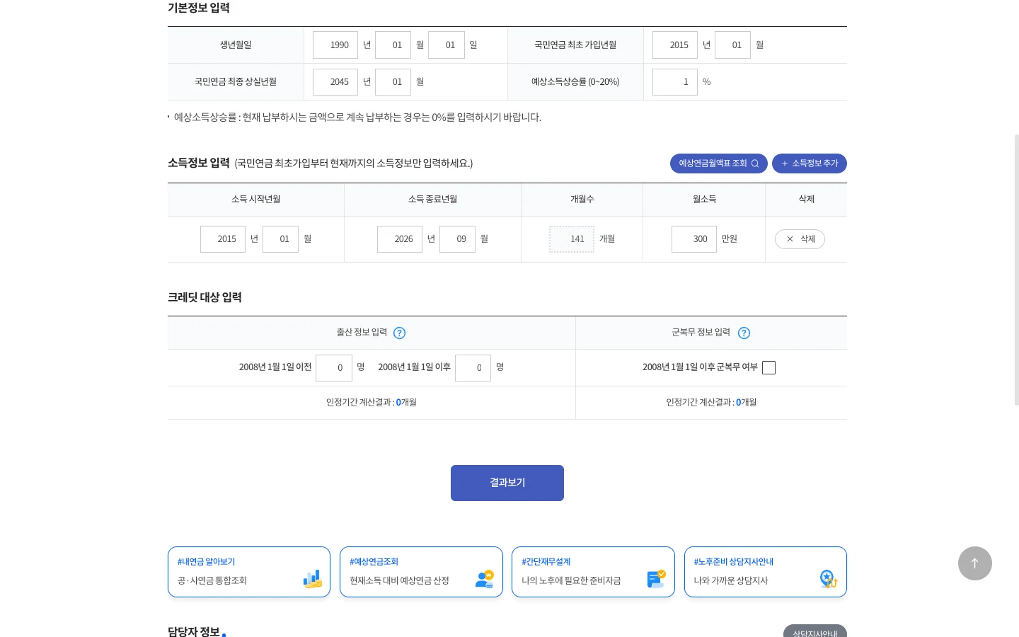
Task: Focus the 국민연금 최초 가입년월 year field
Action: (x=675, y=45)
